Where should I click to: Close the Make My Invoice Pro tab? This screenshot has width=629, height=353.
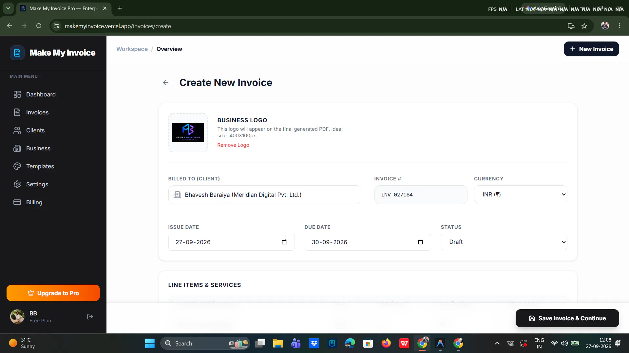click(x=105, y=8)
